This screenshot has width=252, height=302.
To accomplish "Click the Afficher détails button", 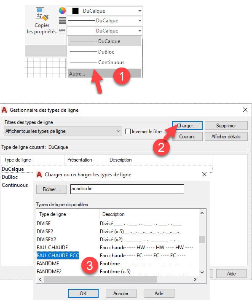I will coord(226,137).
